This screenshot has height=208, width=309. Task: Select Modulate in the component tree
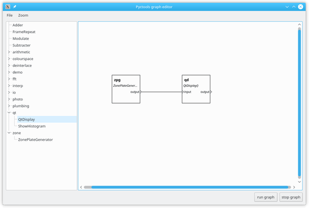21,39
